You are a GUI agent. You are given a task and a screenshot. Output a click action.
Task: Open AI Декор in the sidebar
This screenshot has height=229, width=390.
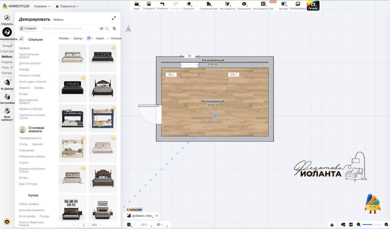tap(7, 84)
